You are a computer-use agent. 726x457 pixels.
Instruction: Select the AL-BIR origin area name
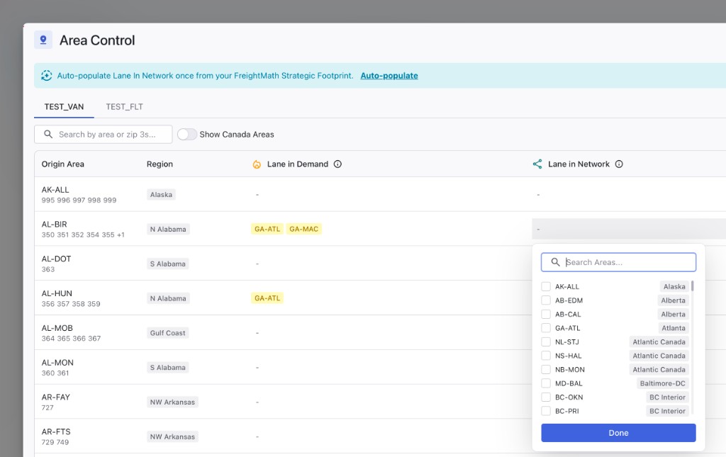pos(54,225)
